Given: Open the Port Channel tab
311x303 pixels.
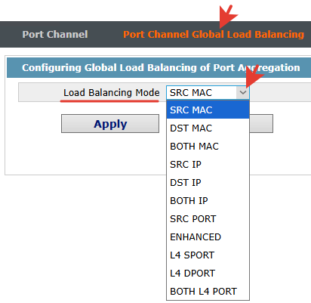Looking at the screenshot, I should point(55,34).
